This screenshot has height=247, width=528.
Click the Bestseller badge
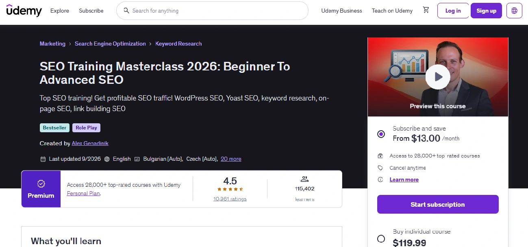[54, 128]
